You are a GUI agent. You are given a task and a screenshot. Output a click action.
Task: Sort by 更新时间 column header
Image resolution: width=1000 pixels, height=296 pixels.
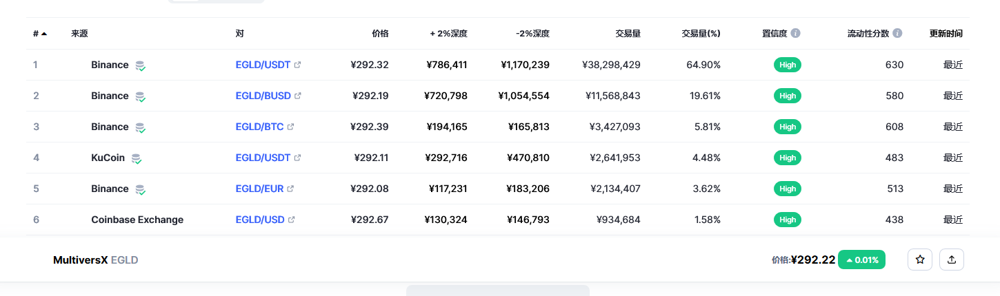[946, 33]
